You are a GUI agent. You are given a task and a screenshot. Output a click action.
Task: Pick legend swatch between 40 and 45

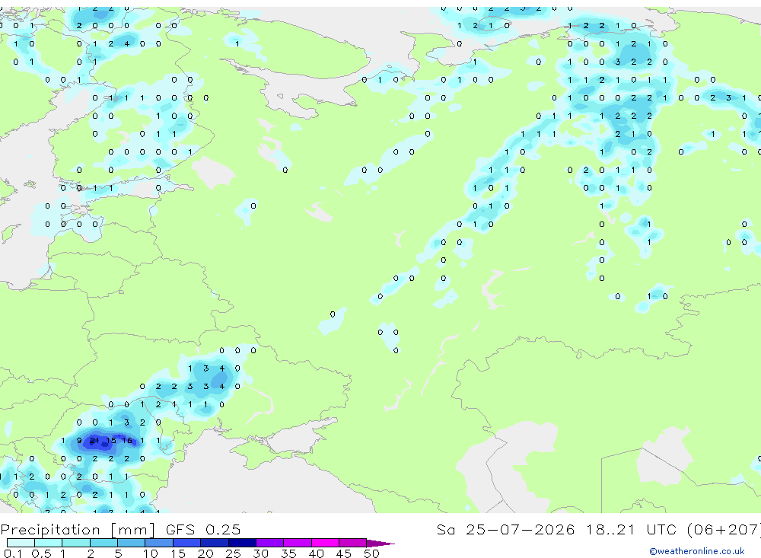[325, 543]
